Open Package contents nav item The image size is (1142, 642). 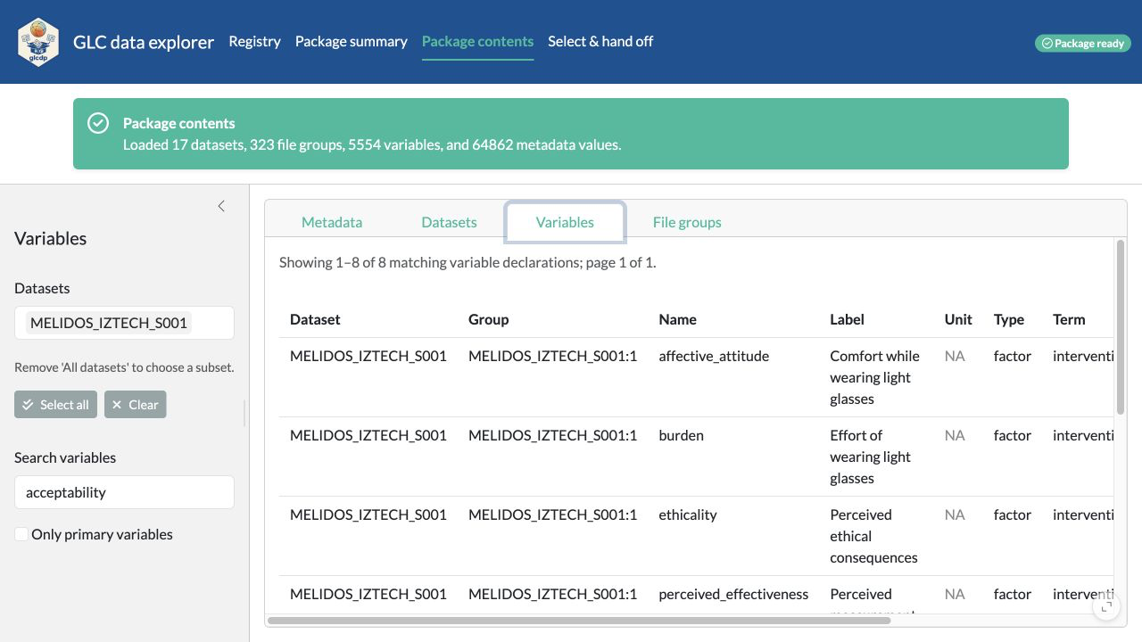[477, 41]
